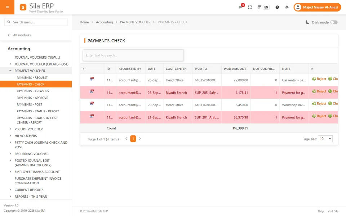The width and height of the screenshot is (346, 216).
Task: Click the moon dark mode icon
Action: [x=307, y=22]
